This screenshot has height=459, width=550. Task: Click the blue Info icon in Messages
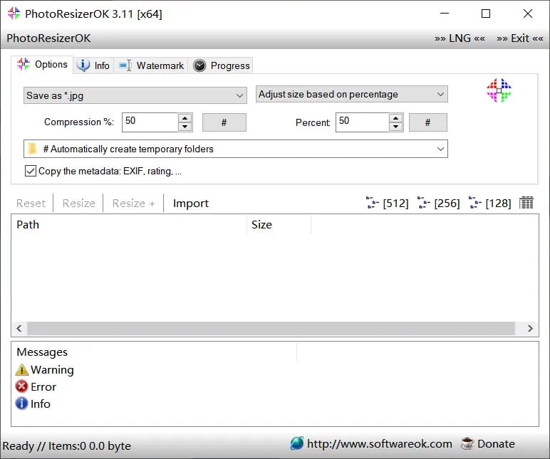pos(21,403)
